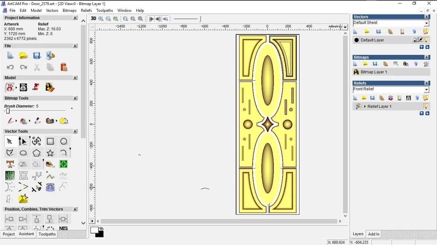Choose the Create Polygon tool
437x245 pixels.
point(36,153)
